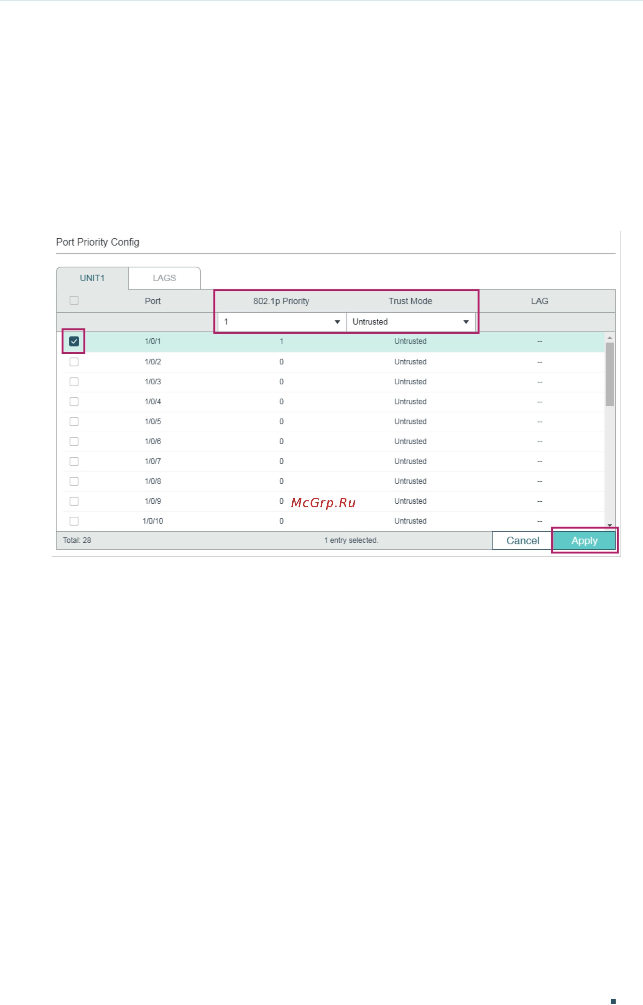Click the vertical scrollbar thumb
This screenshot has width=643, height=1005.
tap(610, 374)
